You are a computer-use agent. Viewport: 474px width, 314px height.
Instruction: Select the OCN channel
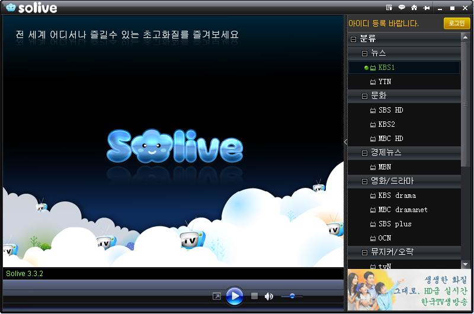pos(404,238)
